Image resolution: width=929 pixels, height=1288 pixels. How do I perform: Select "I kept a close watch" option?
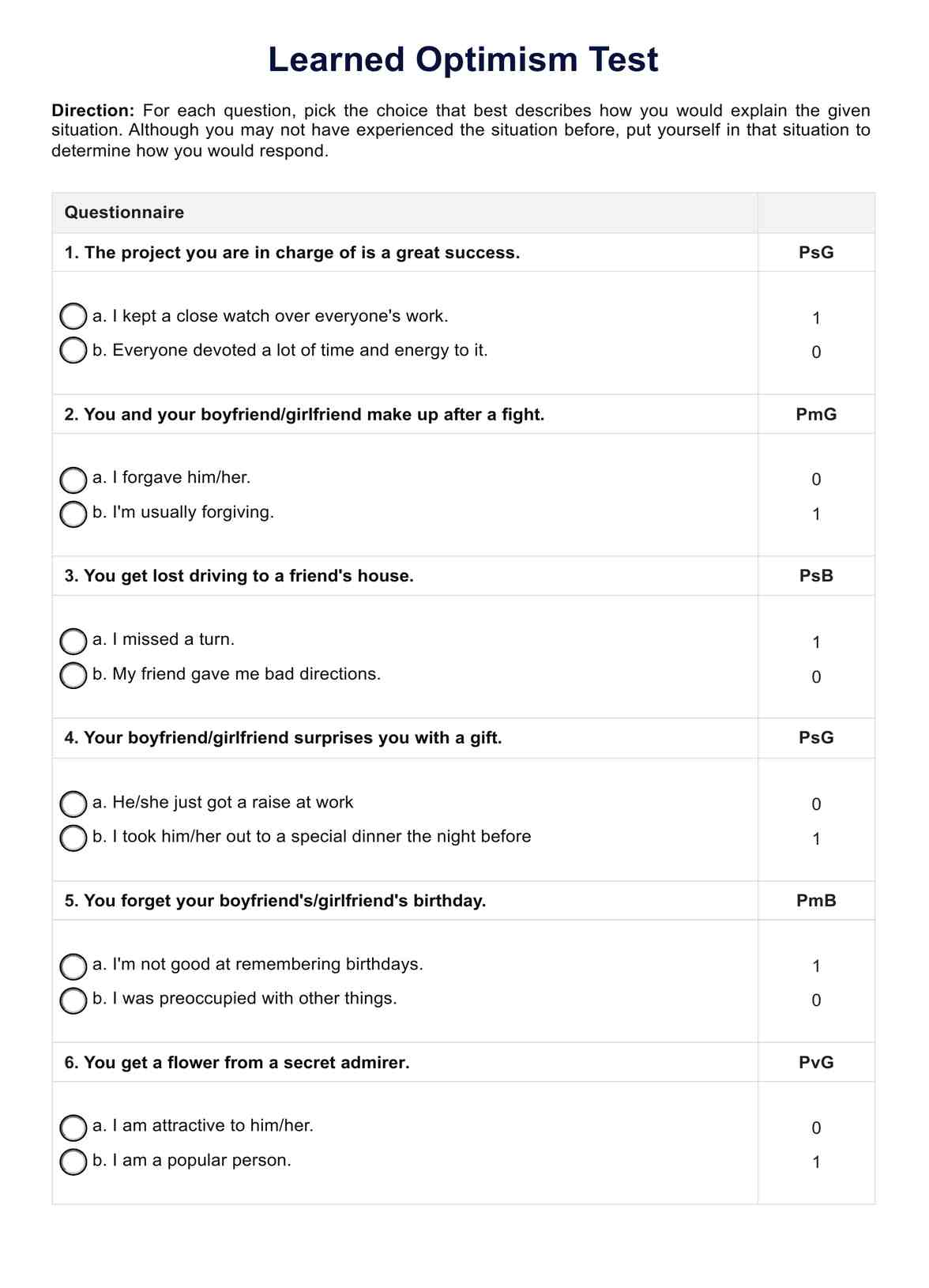(73, 316)
